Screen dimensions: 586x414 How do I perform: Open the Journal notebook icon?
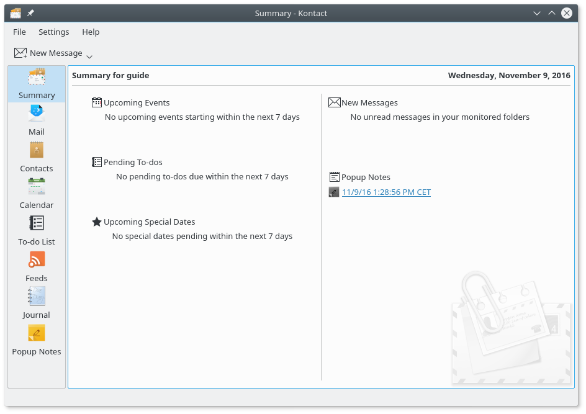click(37, 296)
